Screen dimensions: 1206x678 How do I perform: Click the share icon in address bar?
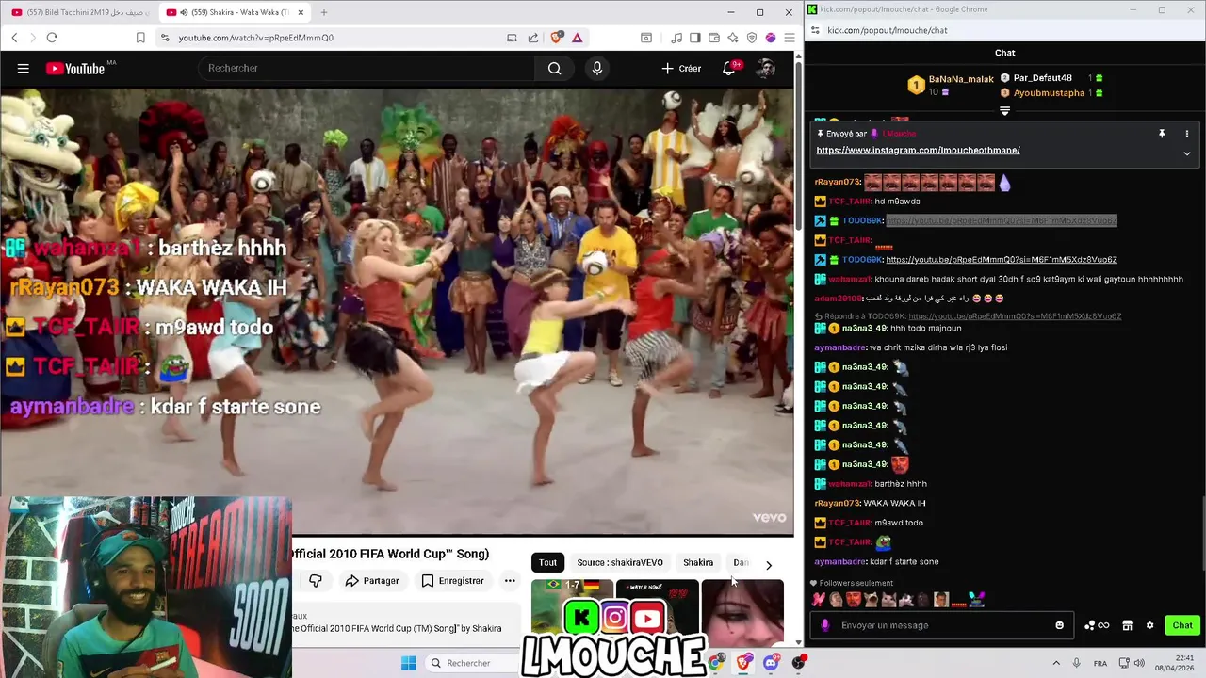(533, 38)
